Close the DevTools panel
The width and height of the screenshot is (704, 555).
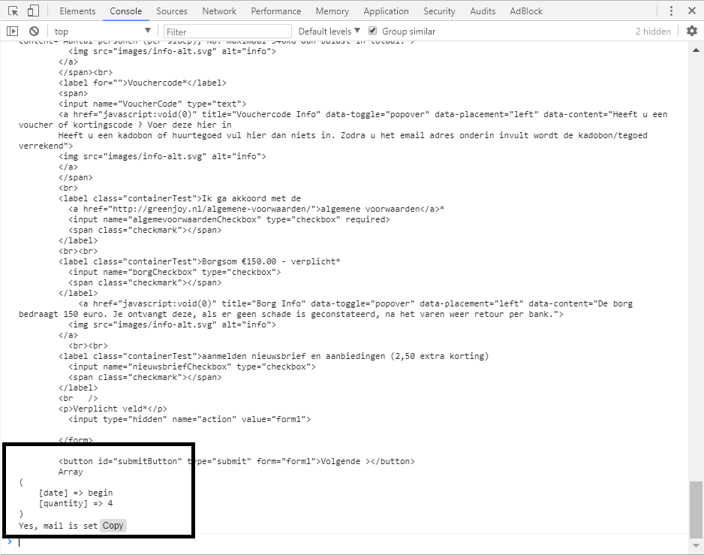click(692, 11)
